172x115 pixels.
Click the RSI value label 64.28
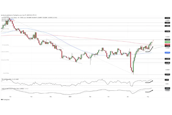pos(167,79)
